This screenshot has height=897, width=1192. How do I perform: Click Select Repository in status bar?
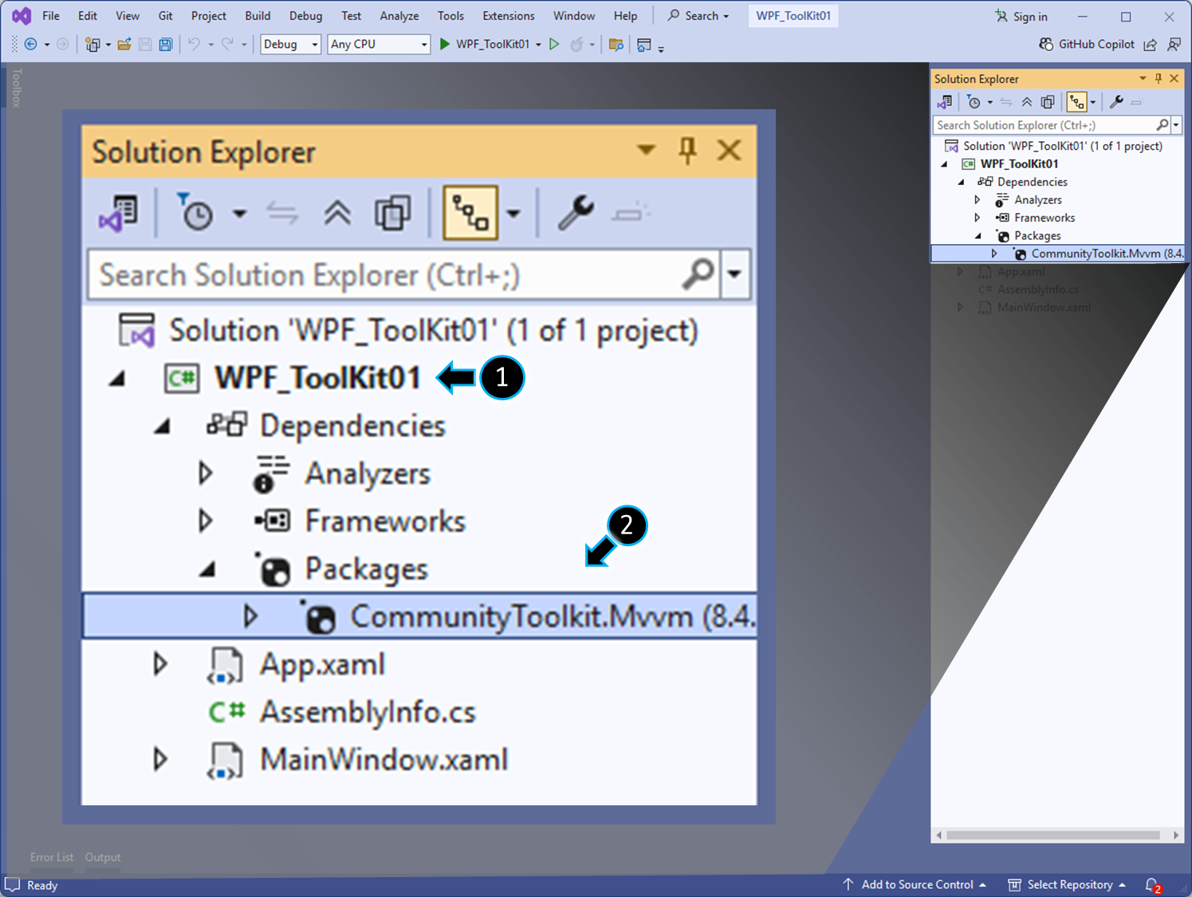(x=1067, y=885)
